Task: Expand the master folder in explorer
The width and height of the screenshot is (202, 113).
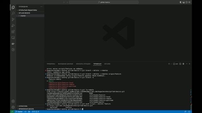Action: click(x=30, y=16)
